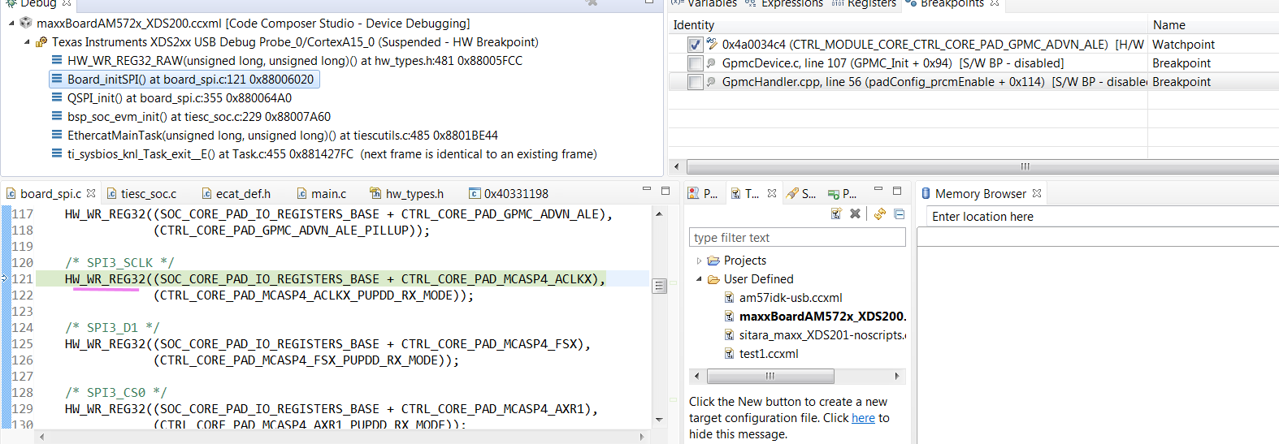Click the test1.ccxml file icon
This screenshot has width=1279, height=444.
point(730,353)
